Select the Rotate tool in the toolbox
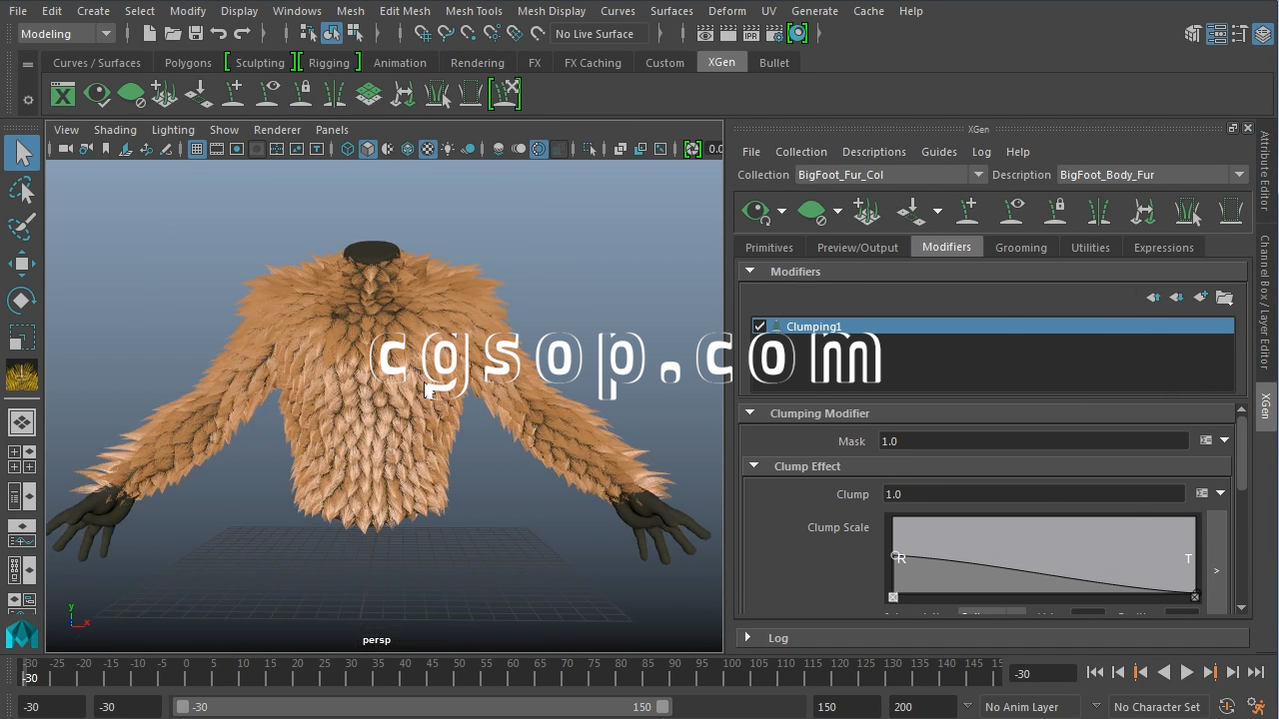Viewport: 1279px width, 719px height. coord(22,301)
